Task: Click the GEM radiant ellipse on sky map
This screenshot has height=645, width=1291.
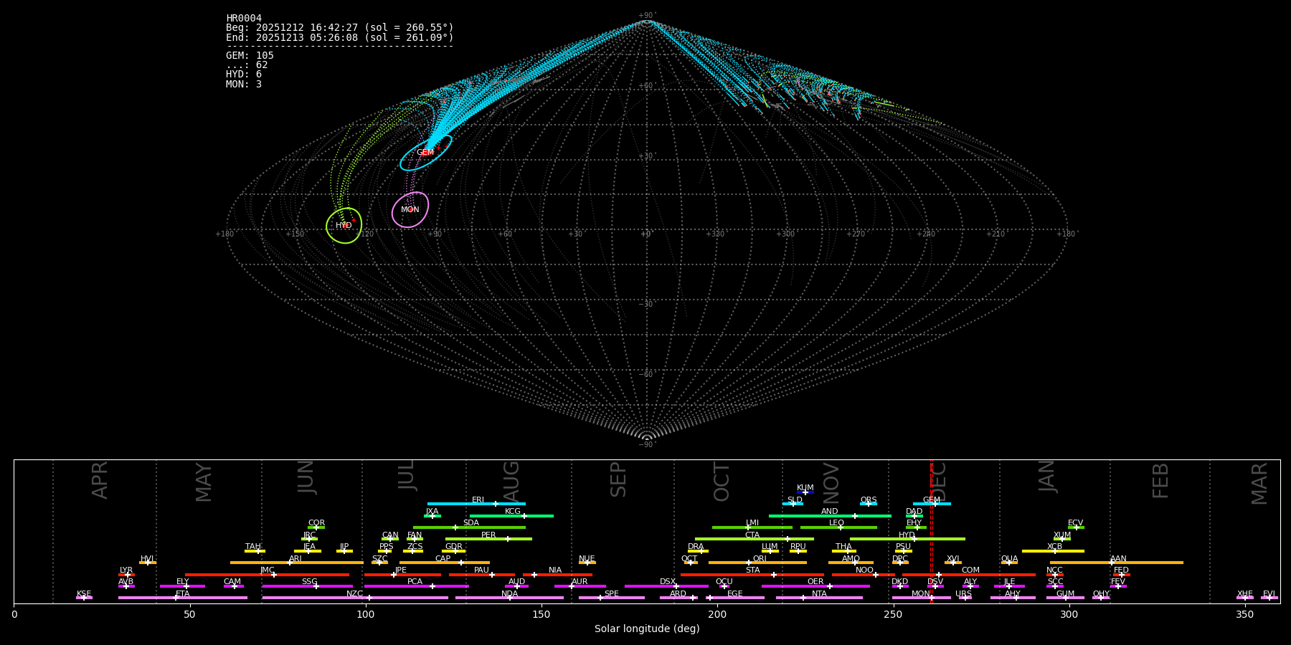Action: tap(425, 153)
